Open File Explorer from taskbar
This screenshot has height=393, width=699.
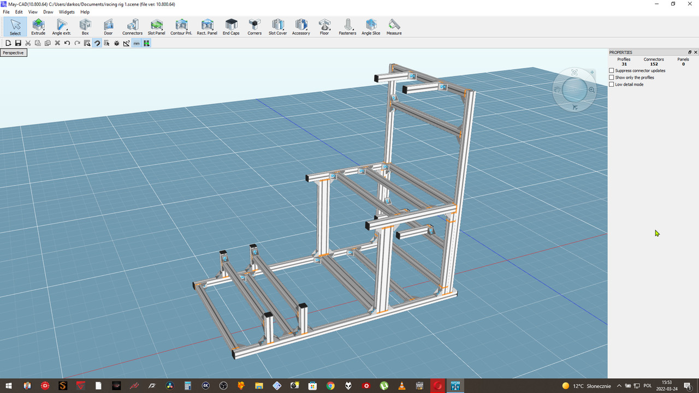pos(259,386)
